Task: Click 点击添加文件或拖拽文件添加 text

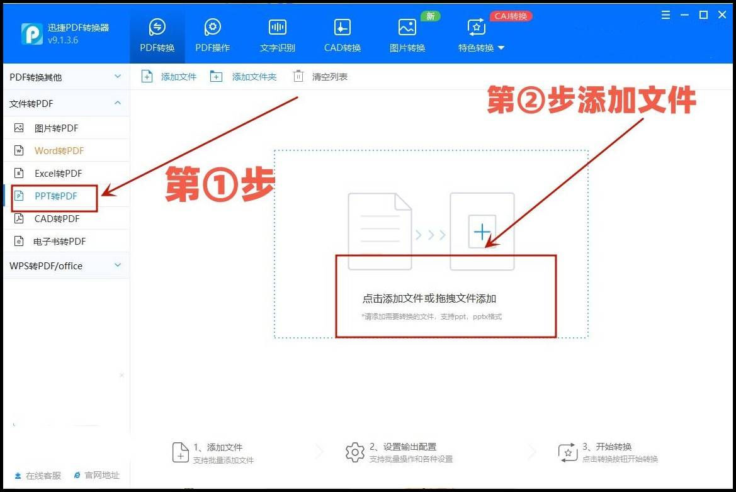Action: coord(429,299)
